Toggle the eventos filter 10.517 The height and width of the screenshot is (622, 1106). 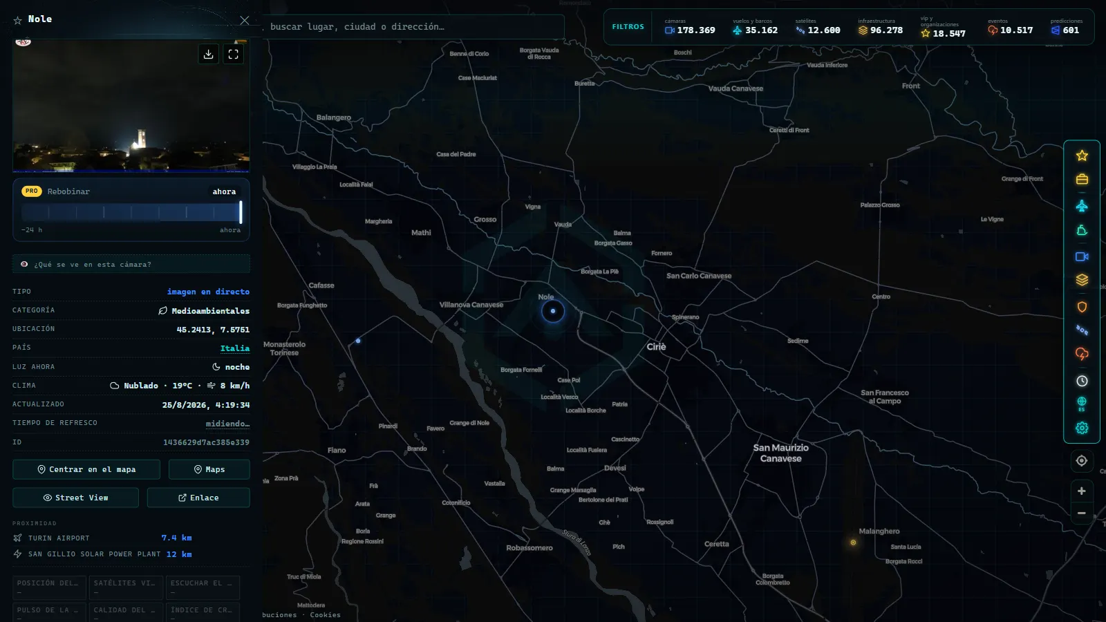pyautogui.click(x=1010, y=27)
